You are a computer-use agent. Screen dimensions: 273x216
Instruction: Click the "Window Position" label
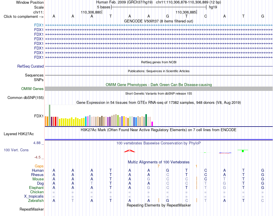click(x=30, y=2)
